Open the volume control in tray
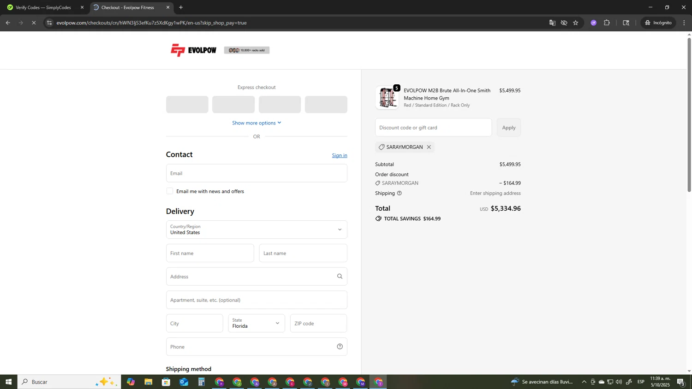 click(x=619, y=382)
